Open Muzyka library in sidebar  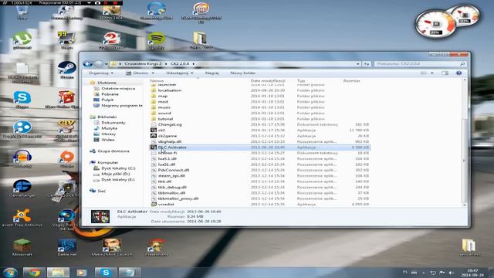point(109,128)
